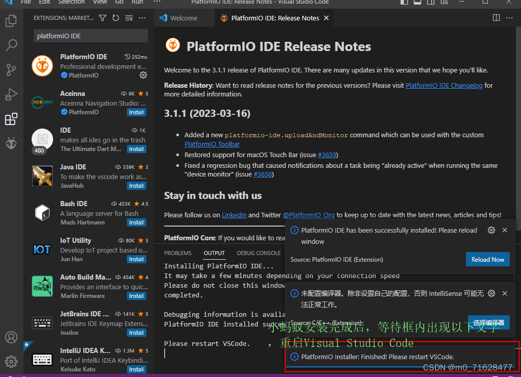Screen dimensions: 521x377
Task: Open the View menu
Action: [x=100, y=3]
